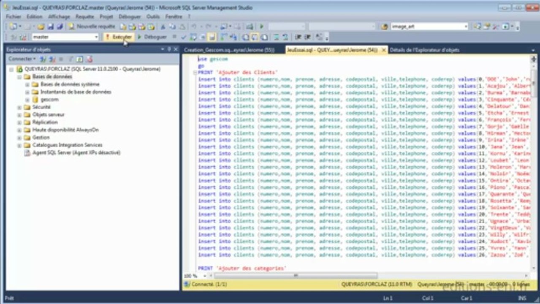The image size is (540, 304).
Task: Open the master database selector dropdown
Action: 96,37
